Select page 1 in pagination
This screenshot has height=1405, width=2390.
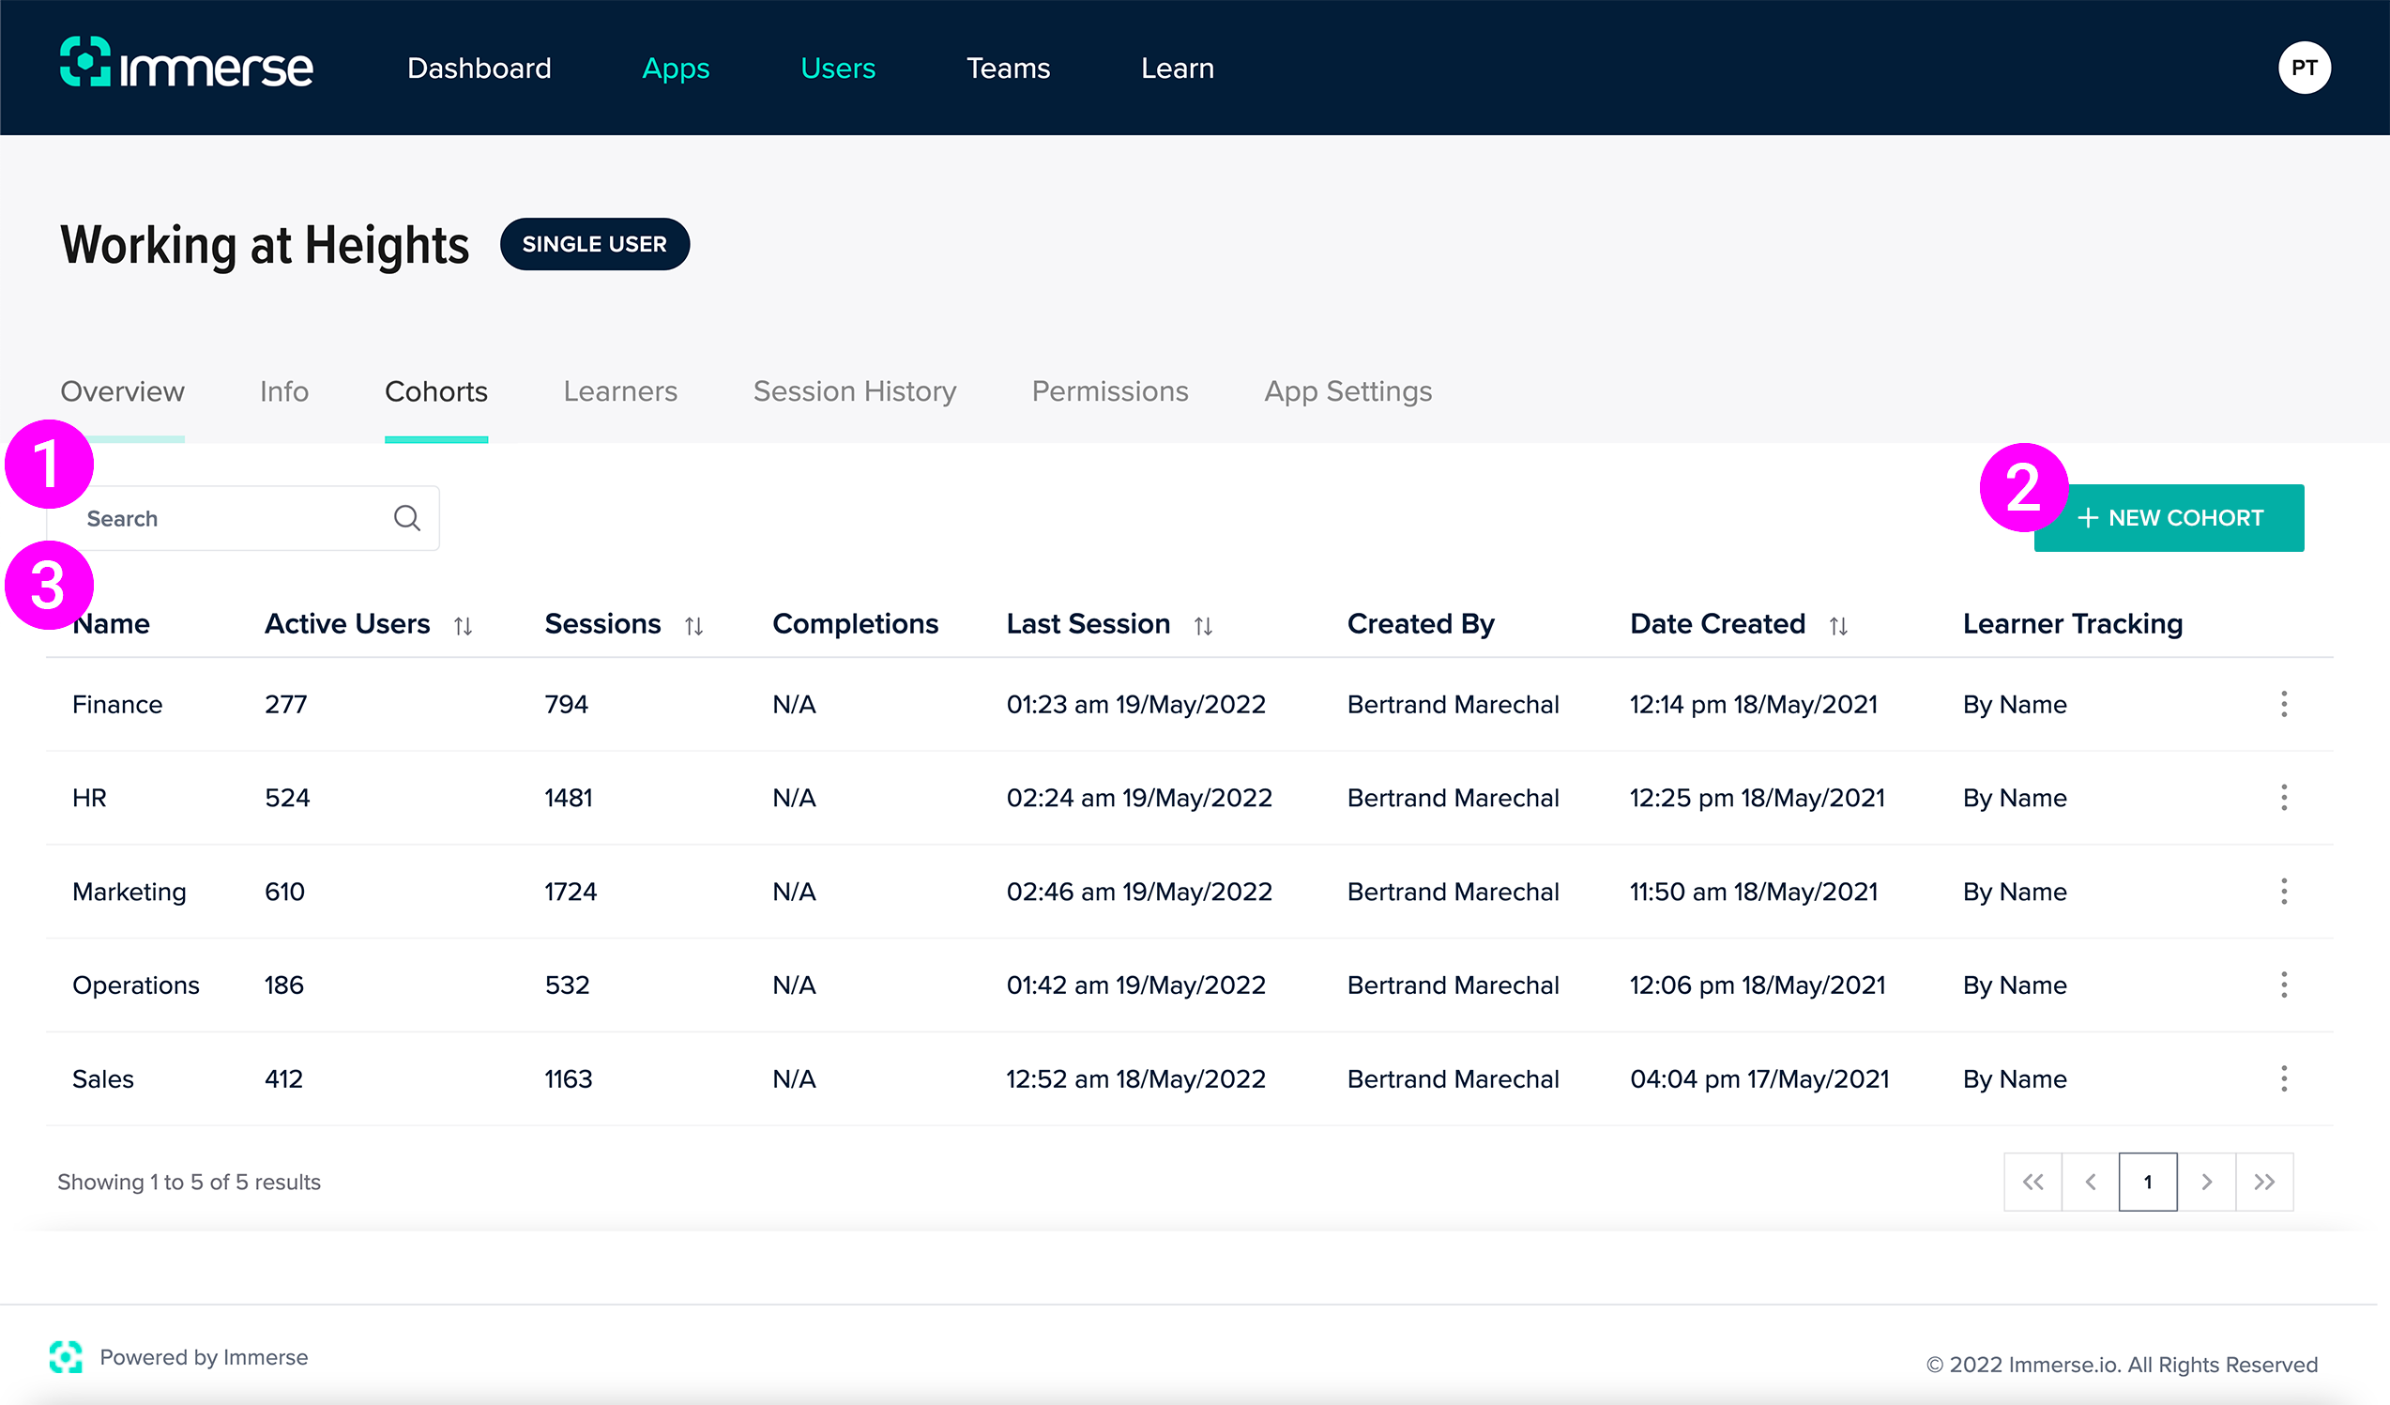pos(2147,1181)
